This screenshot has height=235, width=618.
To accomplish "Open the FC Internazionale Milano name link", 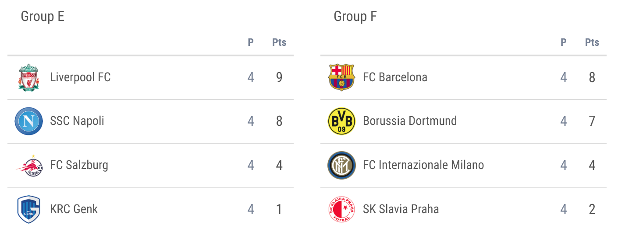I will [x=423, y=165].
